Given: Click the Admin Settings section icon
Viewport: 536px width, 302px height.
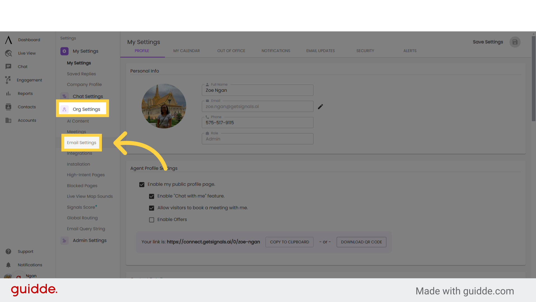Looking at the screenshot, I should [x=64, y=240].
